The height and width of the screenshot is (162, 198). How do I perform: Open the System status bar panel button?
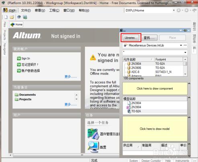tap(133, 160)
